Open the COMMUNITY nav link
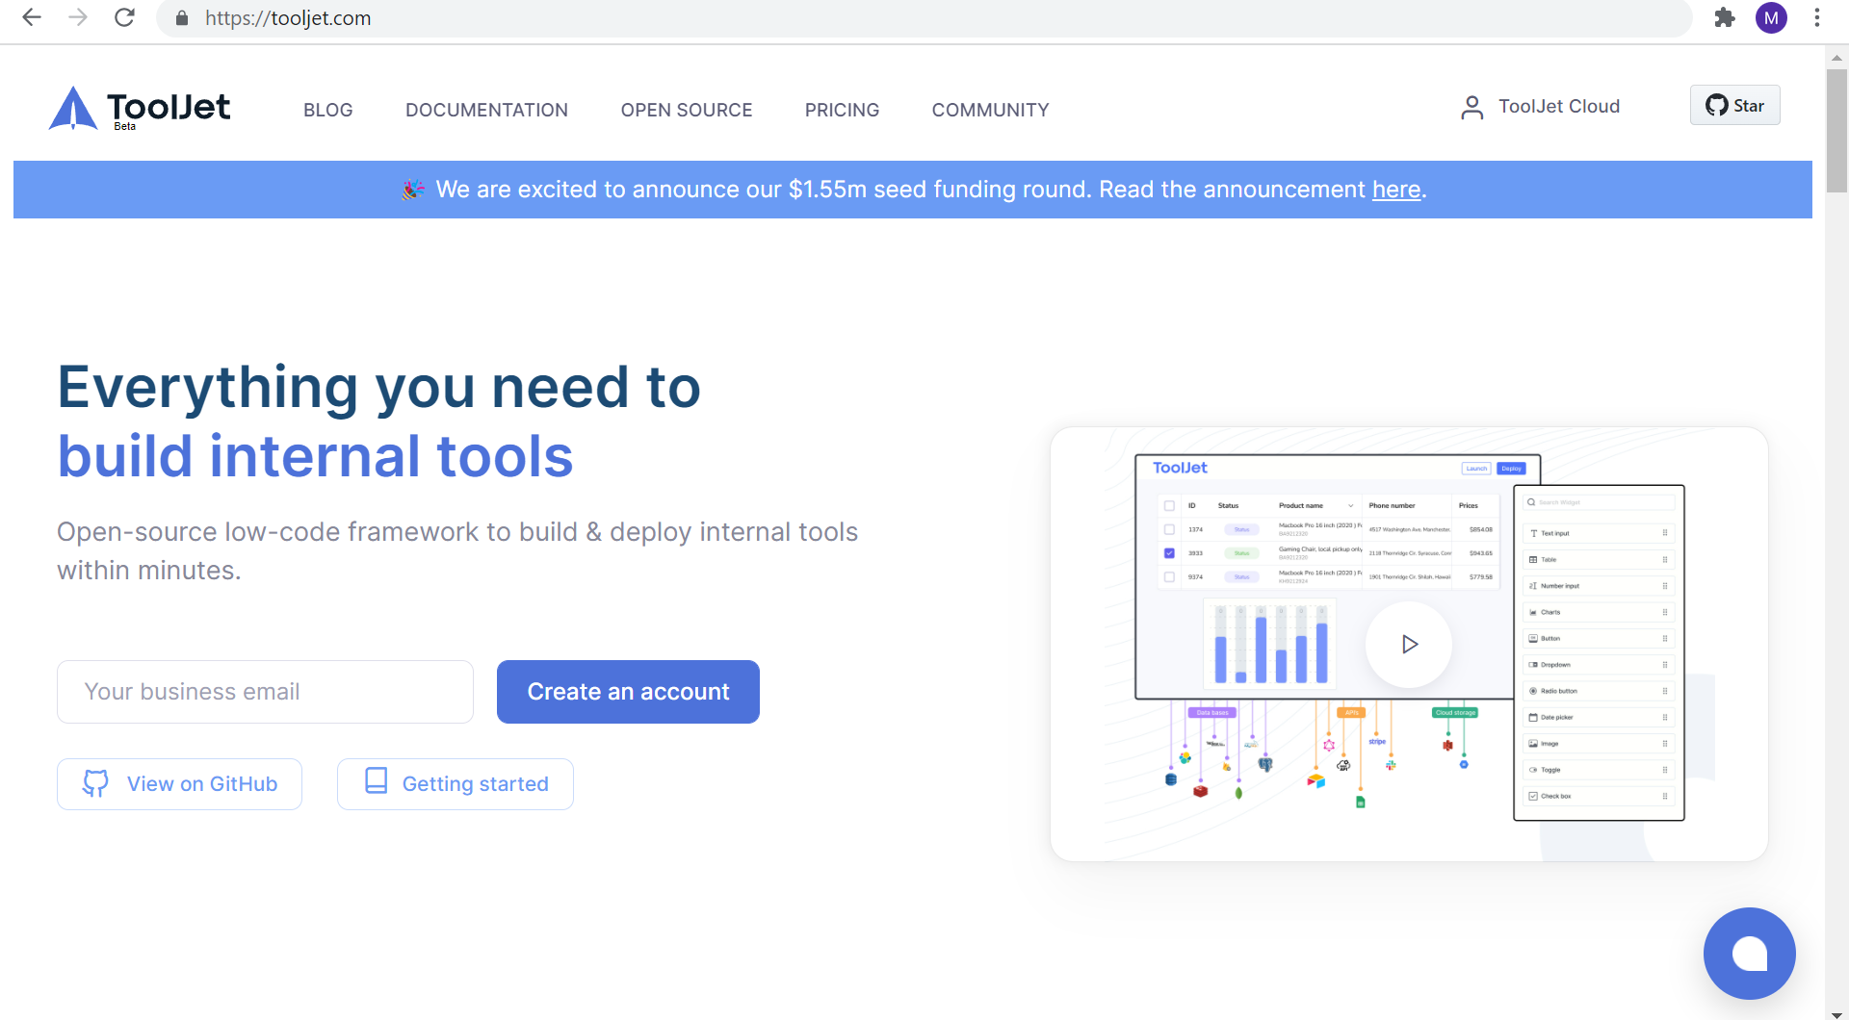Screen dimensions: 1849x1020 pos(990,110)
